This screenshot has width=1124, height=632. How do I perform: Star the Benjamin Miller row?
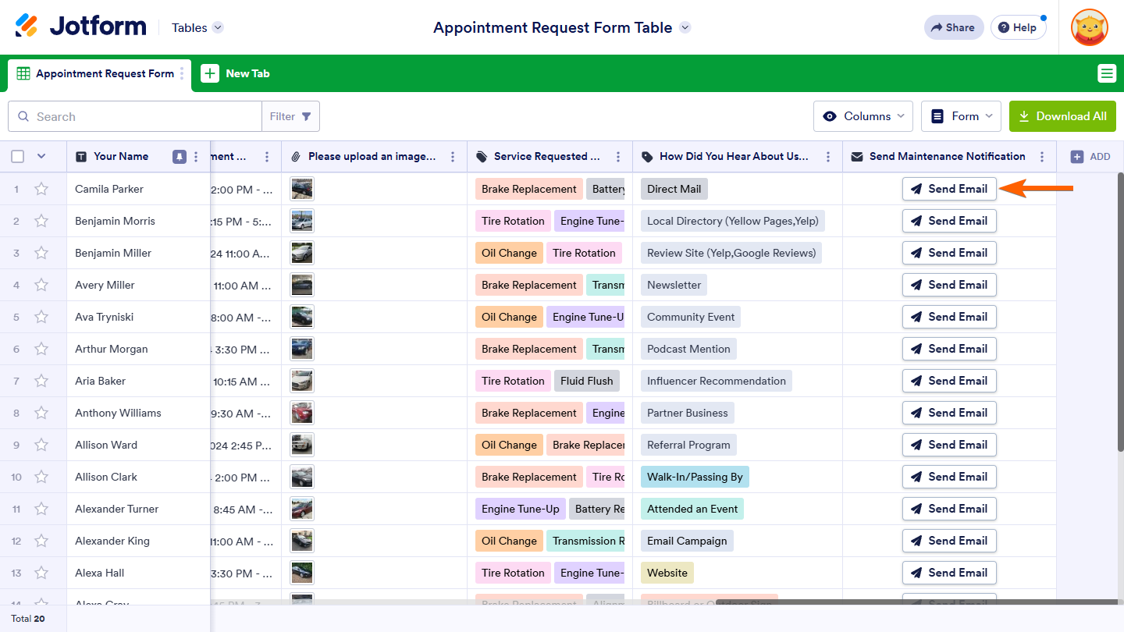point(41,253)
